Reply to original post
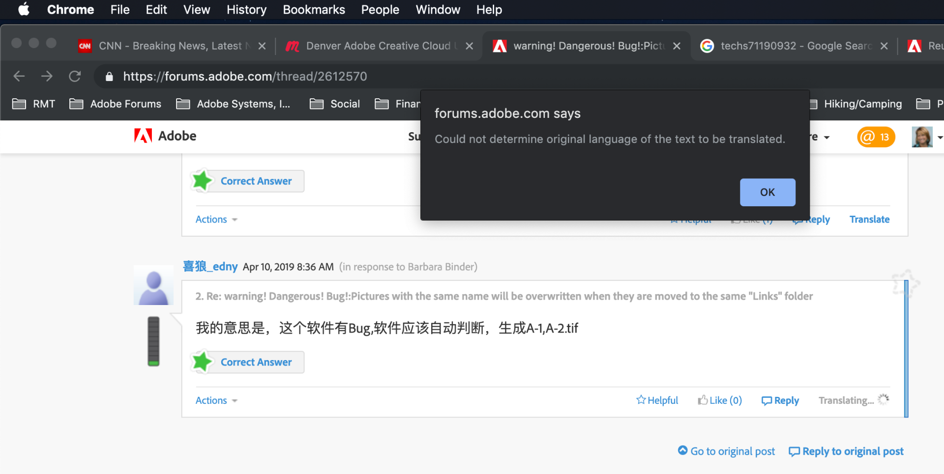The width and height of the screenshot is (944, 474). point(846,451)
